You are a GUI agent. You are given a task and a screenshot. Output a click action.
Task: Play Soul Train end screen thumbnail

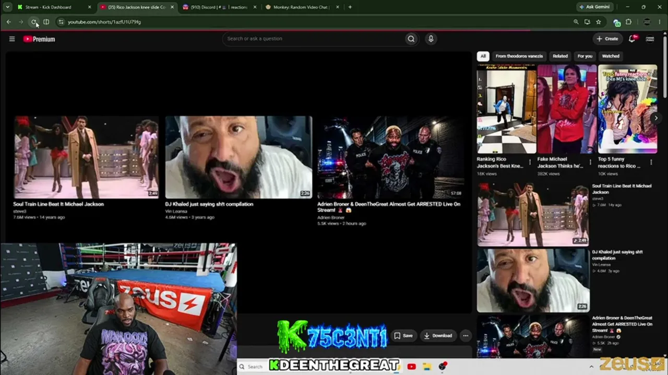[x=87, y=157]
